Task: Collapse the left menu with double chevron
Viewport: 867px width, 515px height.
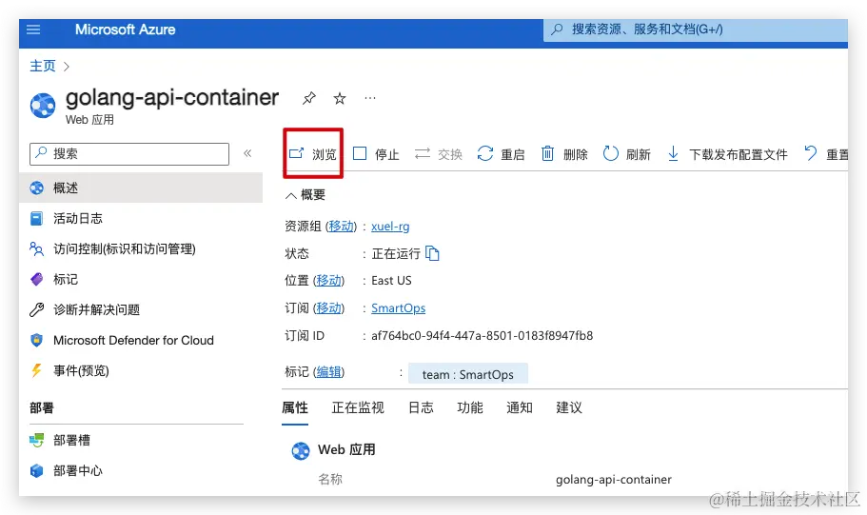Action: pos(247,153)
